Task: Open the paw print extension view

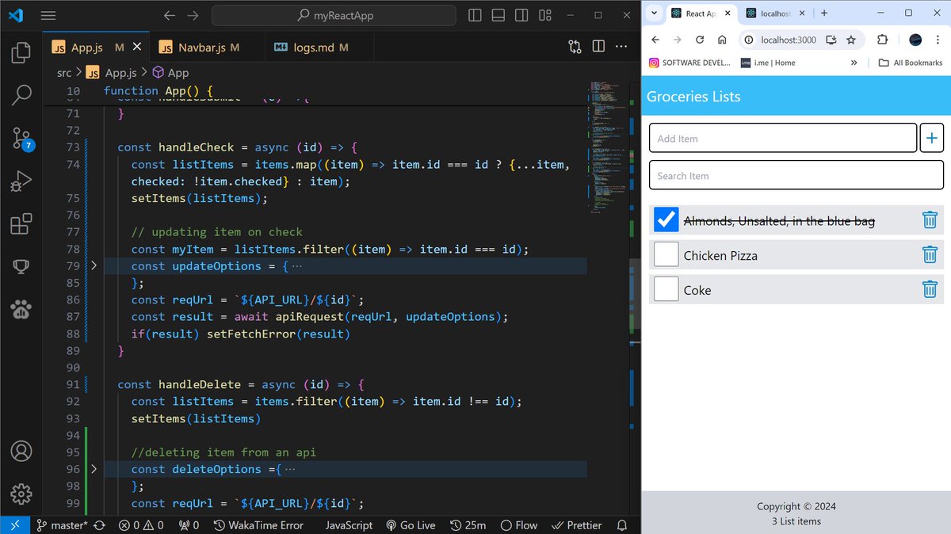Action: (21, 309)
